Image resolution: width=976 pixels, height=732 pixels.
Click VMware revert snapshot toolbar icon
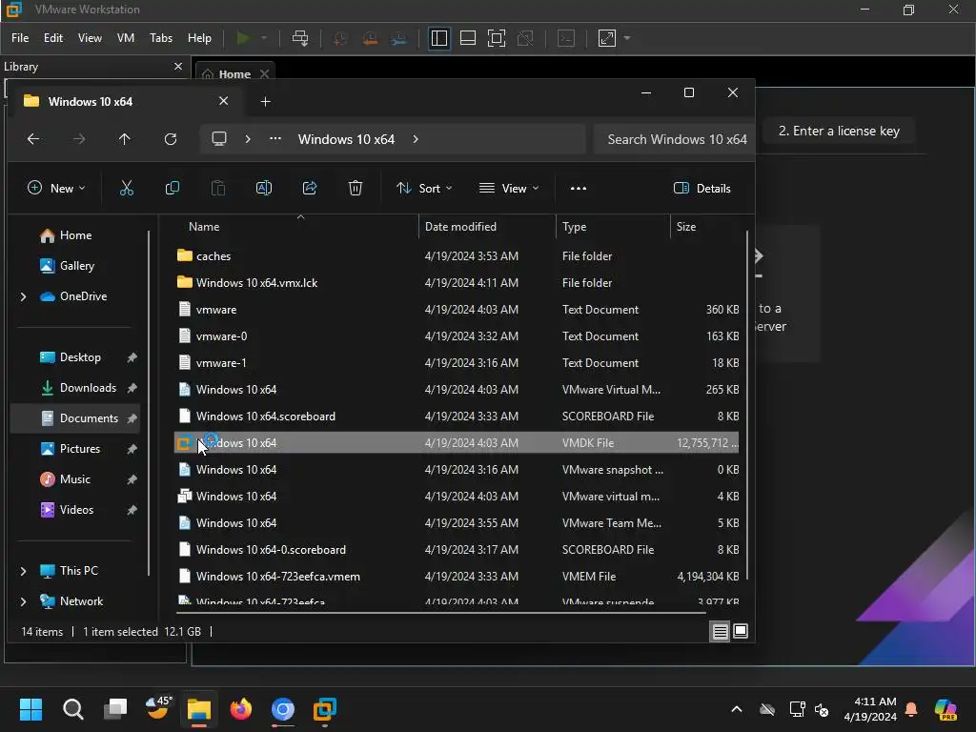pyautogui.click(x=370, y=38)
